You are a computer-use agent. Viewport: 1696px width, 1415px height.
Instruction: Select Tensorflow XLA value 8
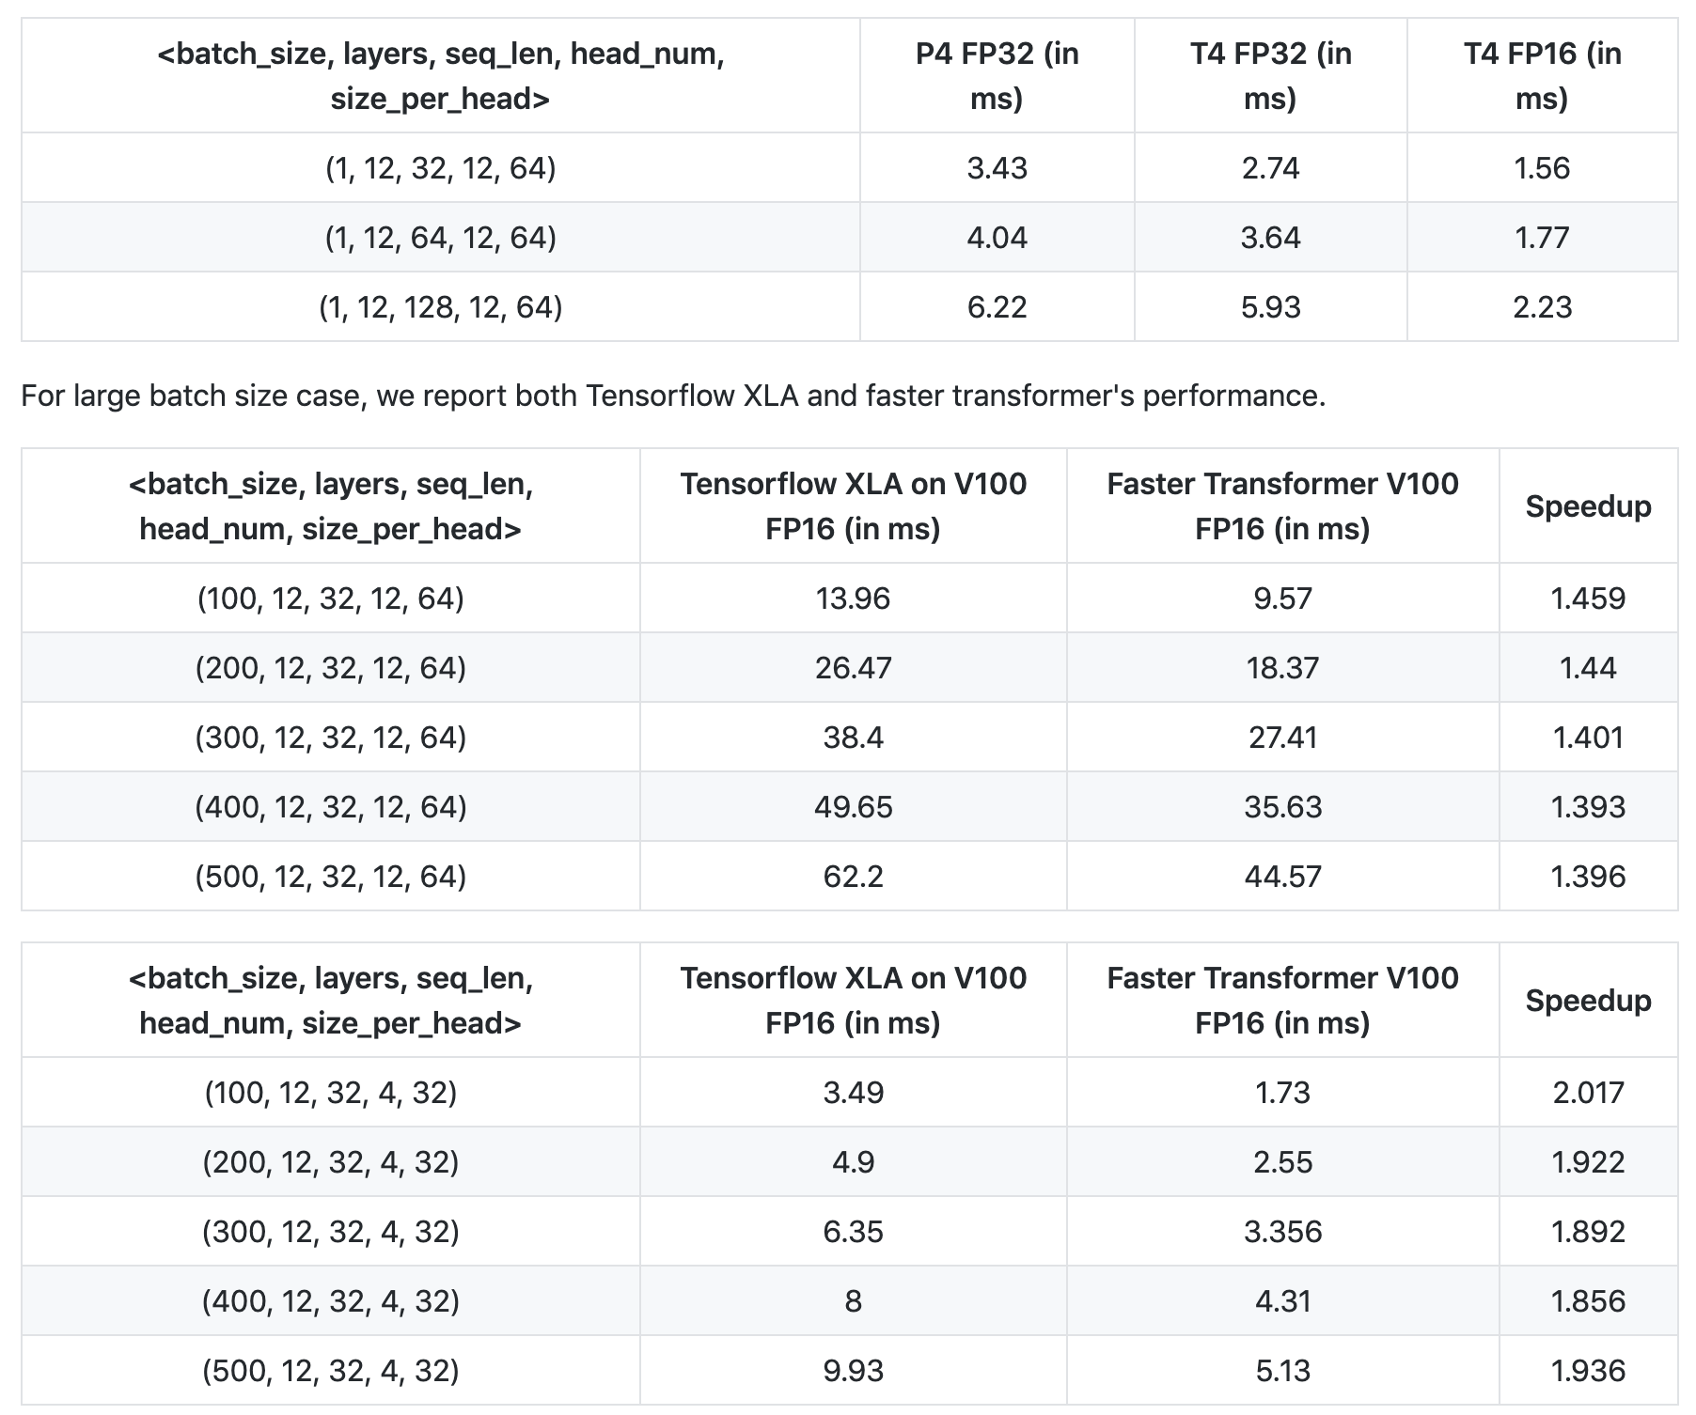853,1301
